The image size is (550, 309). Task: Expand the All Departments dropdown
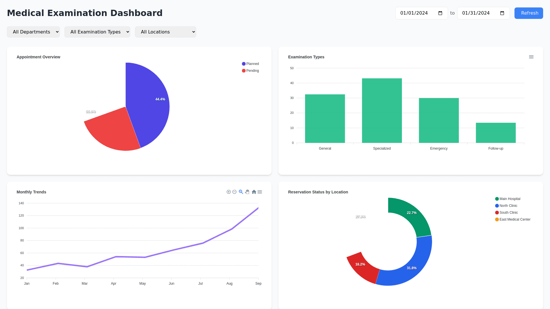(x=33, y=32)
